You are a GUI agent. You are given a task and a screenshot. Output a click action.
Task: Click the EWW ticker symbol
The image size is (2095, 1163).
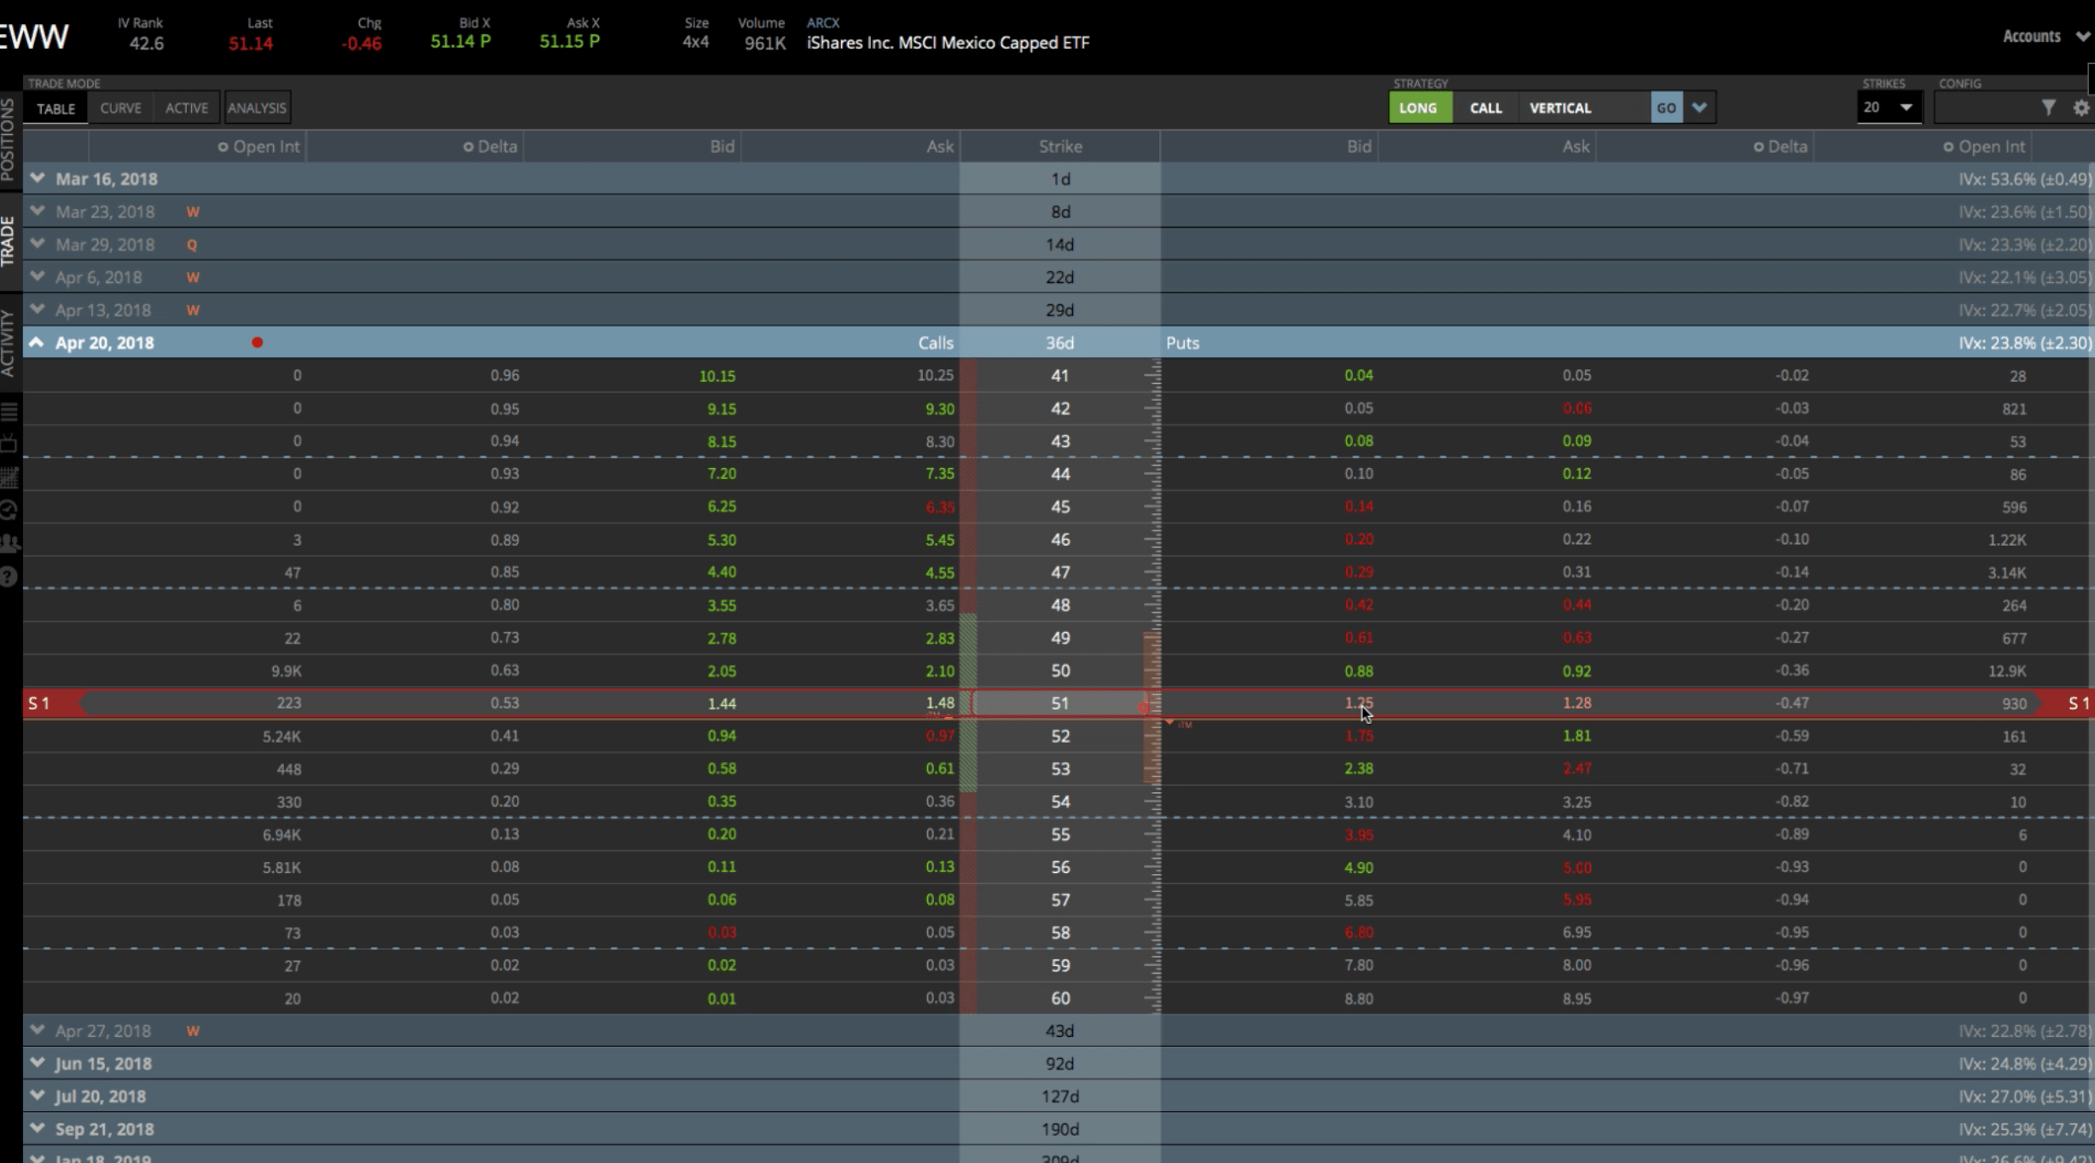coord(34,37)
